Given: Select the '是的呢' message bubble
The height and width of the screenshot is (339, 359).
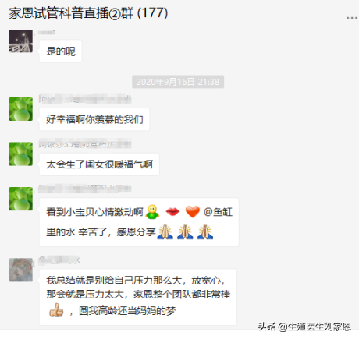Looking at the screenshot, I should (x=61, y=51).
